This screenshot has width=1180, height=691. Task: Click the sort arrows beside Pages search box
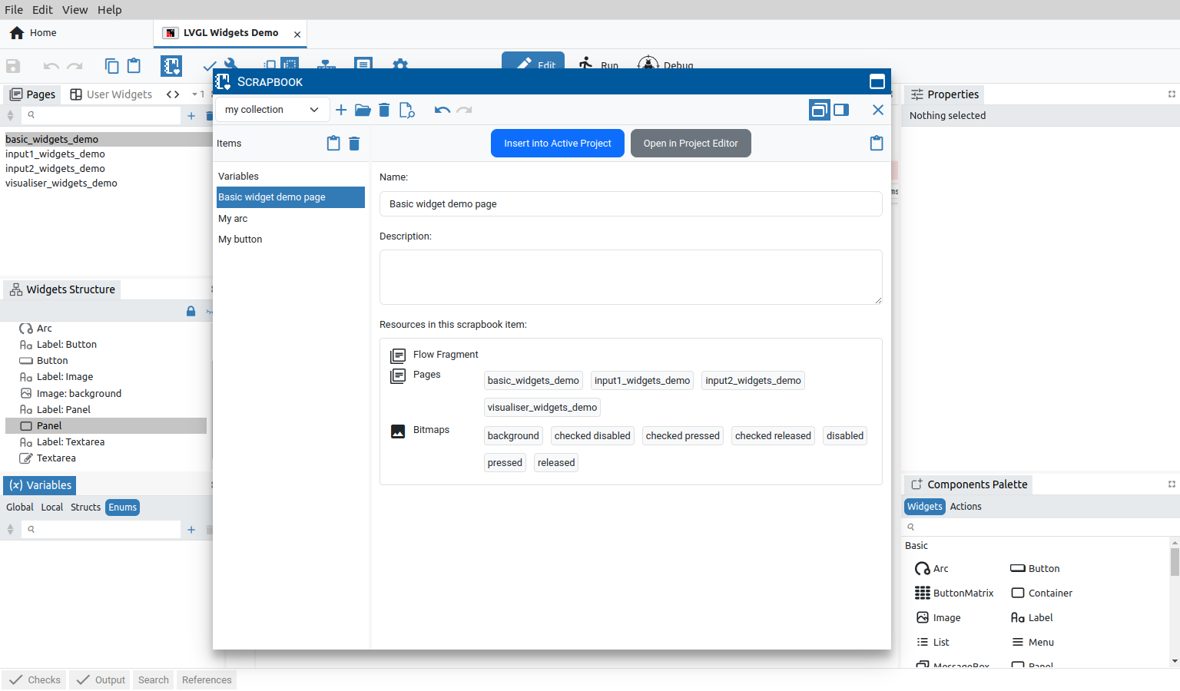pyautogui.click(x=10, y=115)
